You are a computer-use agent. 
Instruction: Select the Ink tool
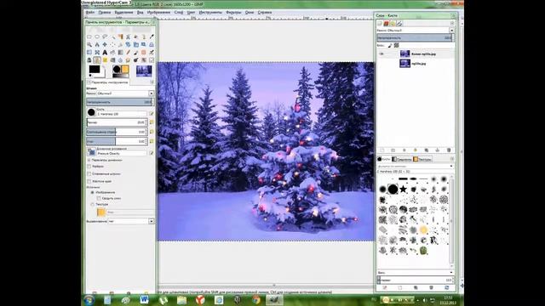click(89, 60)
